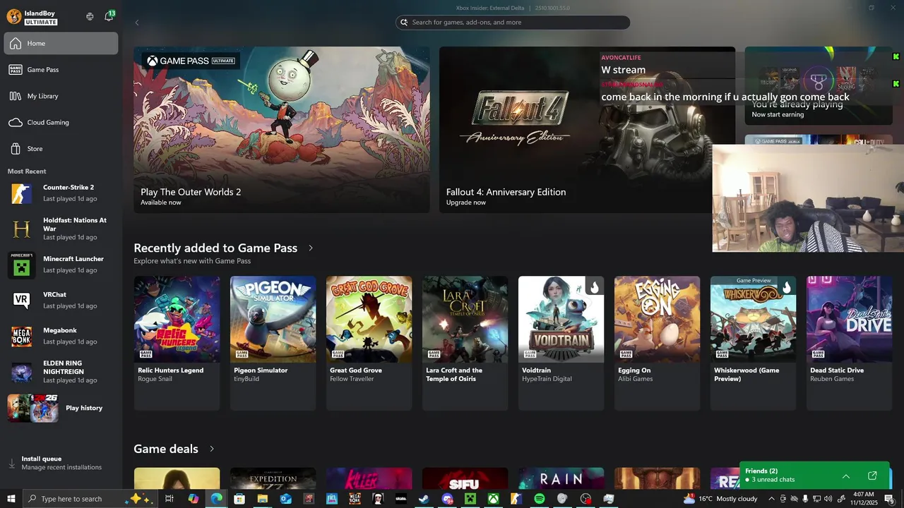Open Spotify from the taskbar
The image size is (904, 508).
click(540, 499)
